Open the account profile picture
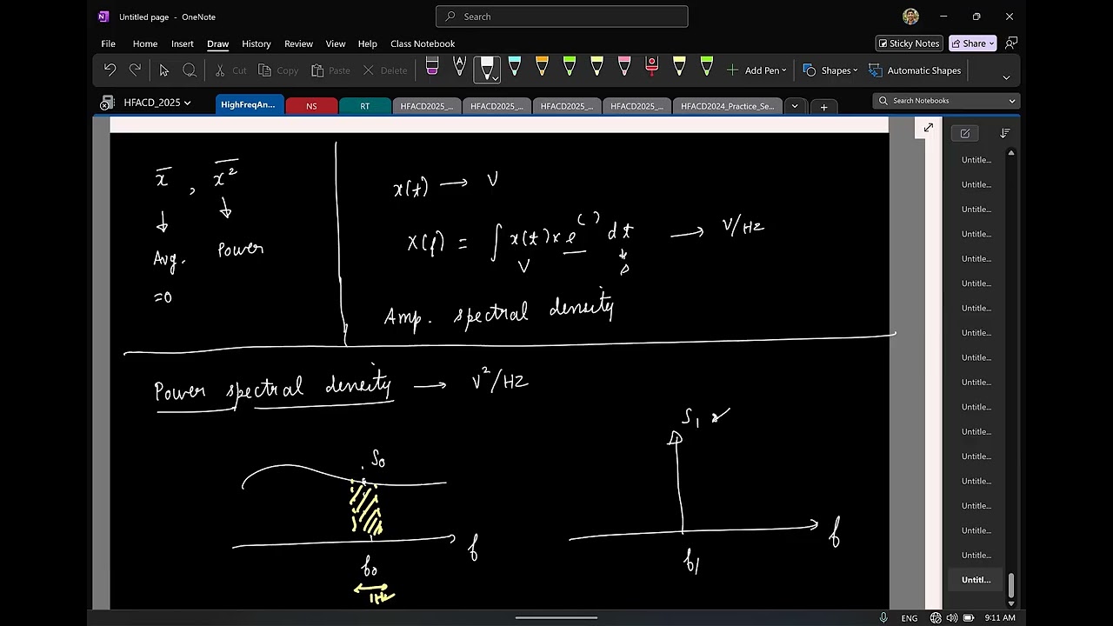The image size is (1113, 626). (910, 17)
